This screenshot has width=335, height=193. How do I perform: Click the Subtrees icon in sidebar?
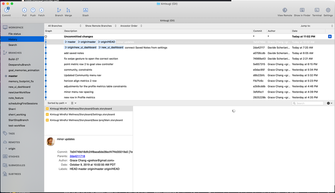pyautogui.click(x=5, y=174)
